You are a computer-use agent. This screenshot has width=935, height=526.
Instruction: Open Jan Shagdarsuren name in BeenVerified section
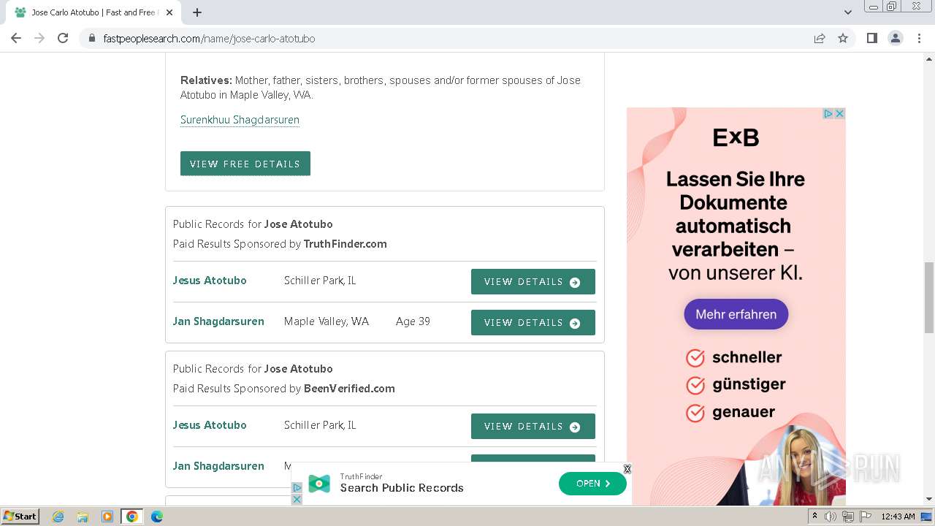tap(218, 466)
